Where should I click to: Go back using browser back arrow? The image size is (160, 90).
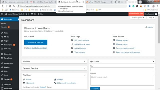2,6
